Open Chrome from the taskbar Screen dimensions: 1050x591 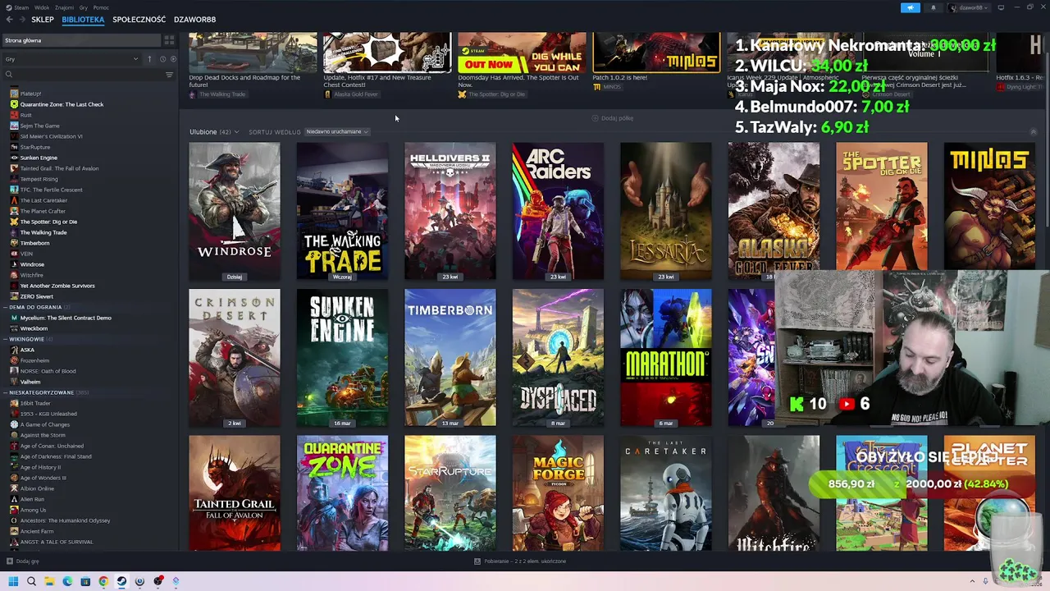click(x=103, y=581)
